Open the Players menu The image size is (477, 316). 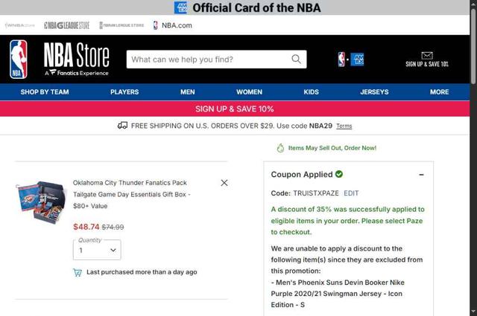tap(124, 92)
